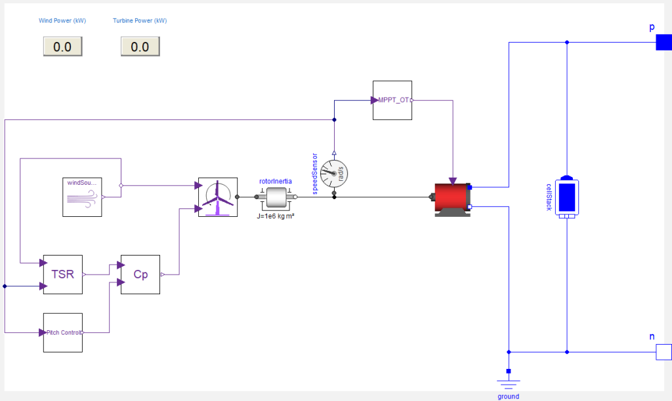Image resolution: width=672 pixels, height=401 pixels.
Task: Click the Pitch Control block
Action: click(63, 332)
